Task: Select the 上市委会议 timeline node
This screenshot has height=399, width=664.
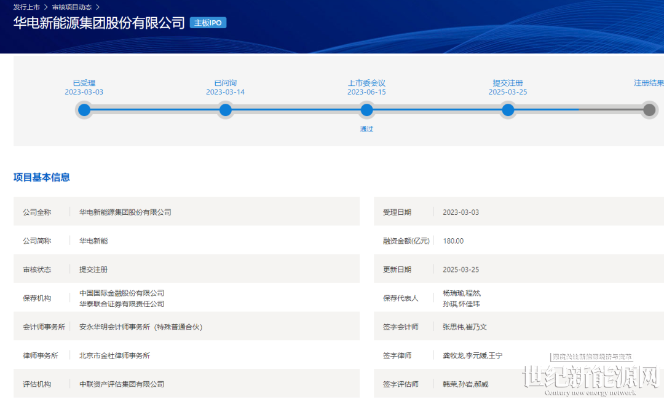Action: pyautogui.click(x=366, y=110)
